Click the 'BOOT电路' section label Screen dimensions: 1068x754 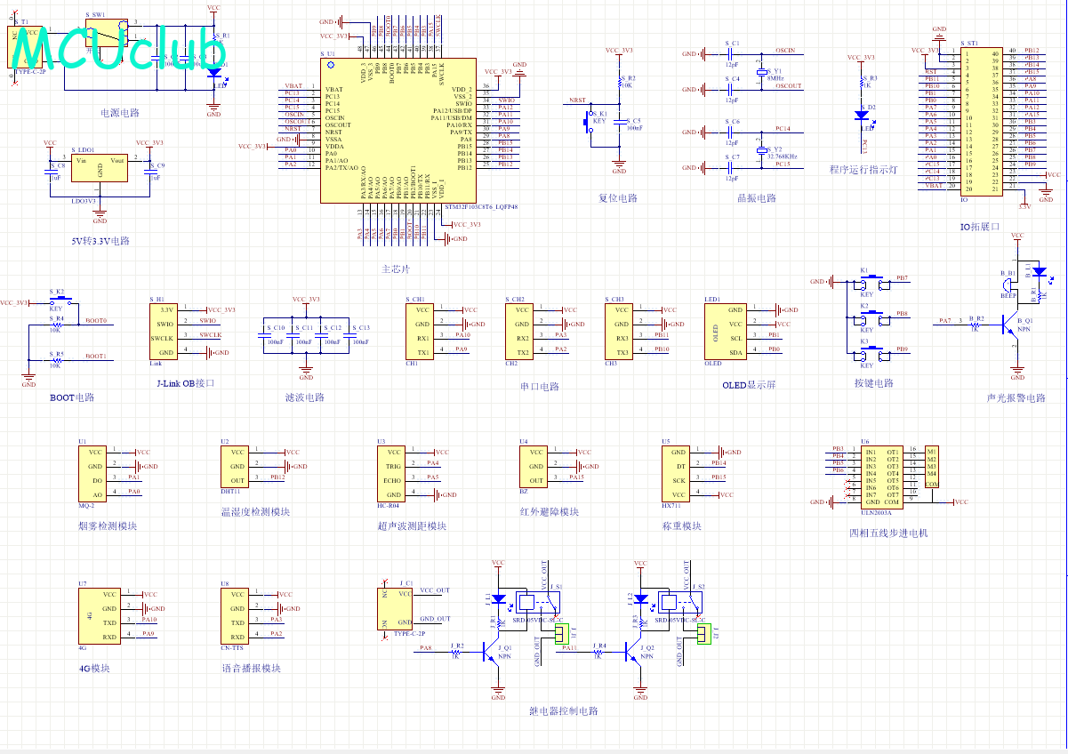[71, 397]
